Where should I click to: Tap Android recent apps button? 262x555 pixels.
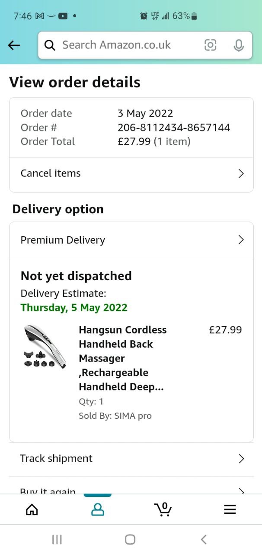(57, 539)
